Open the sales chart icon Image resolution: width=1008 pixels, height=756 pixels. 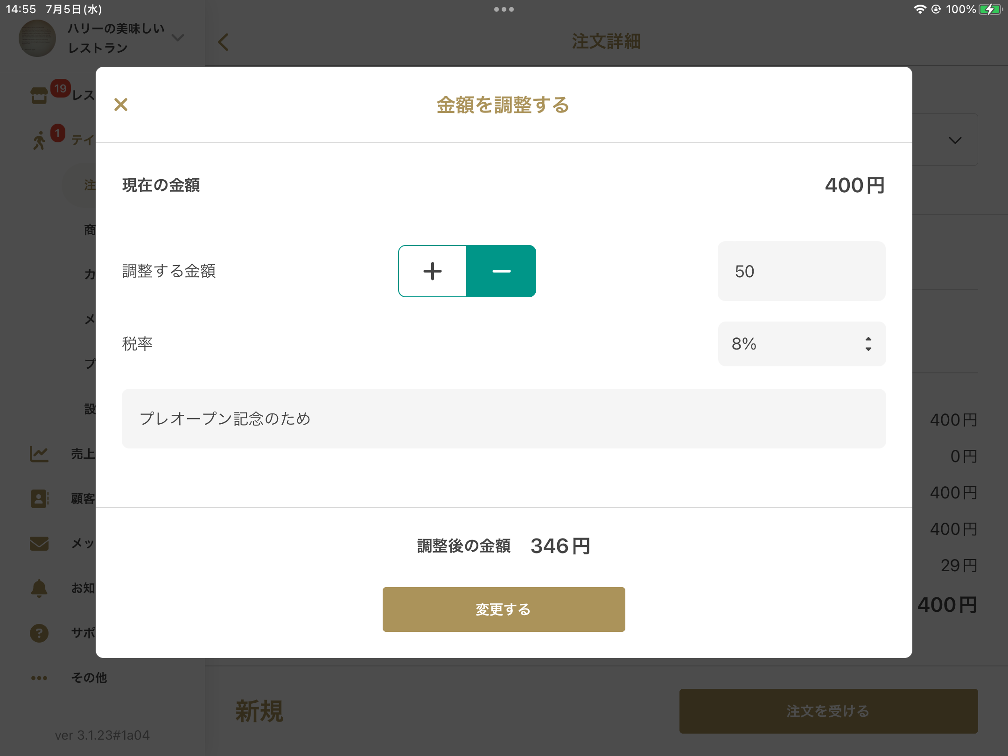[x=39, y=454]
